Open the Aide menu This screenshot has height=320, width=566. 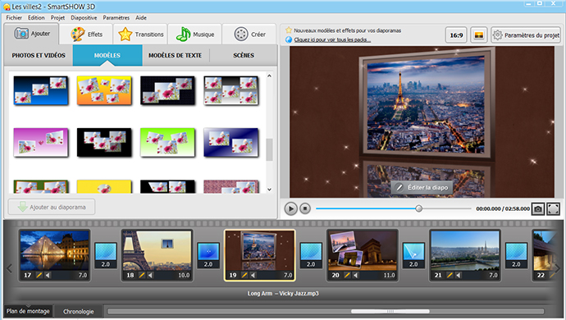pos(141,18)
